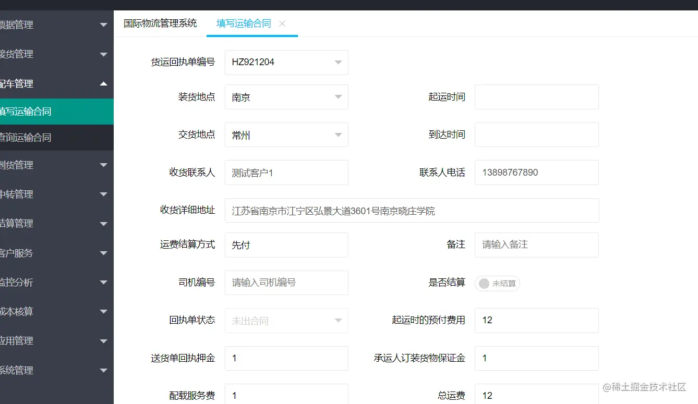This screenshot has height=404, width=698.
Task: Expand 到货管理 sidebar menu arrow
Action: click(x=103, y=165)
